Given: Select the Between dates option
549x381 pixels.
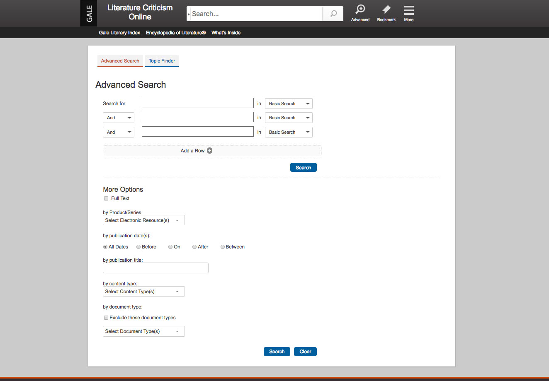Looking at the screenshot, I should pyautogui.click(x=223, y=247).
